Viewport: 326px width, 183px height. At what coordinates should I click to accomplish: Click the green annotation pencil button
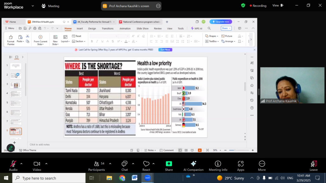pyautogui.click(x=11, y=148)
